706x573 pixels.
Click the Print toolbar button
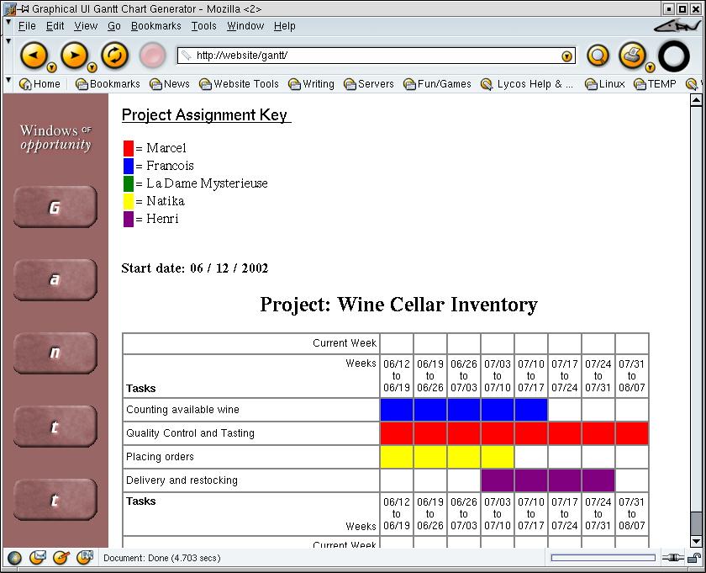pyautogui.click(x=631, y=55)
